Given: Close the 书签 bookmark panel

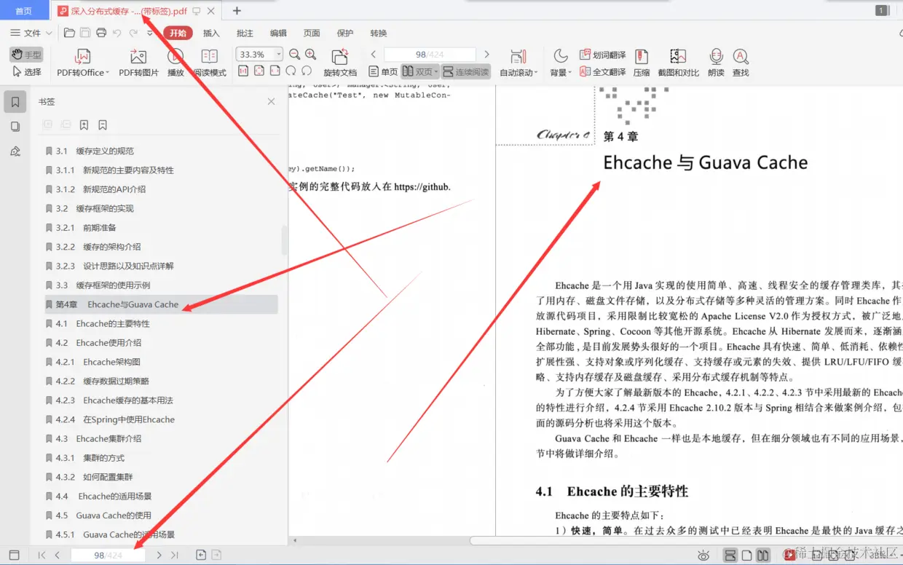Looking at the screenshot, I should [x=271, y=102].
